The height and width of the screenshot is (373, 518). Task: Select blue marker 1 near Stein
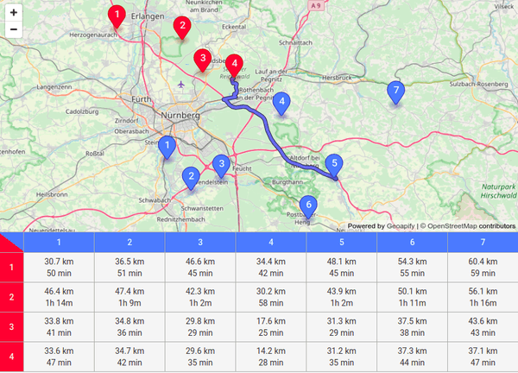tap(167, 148)
